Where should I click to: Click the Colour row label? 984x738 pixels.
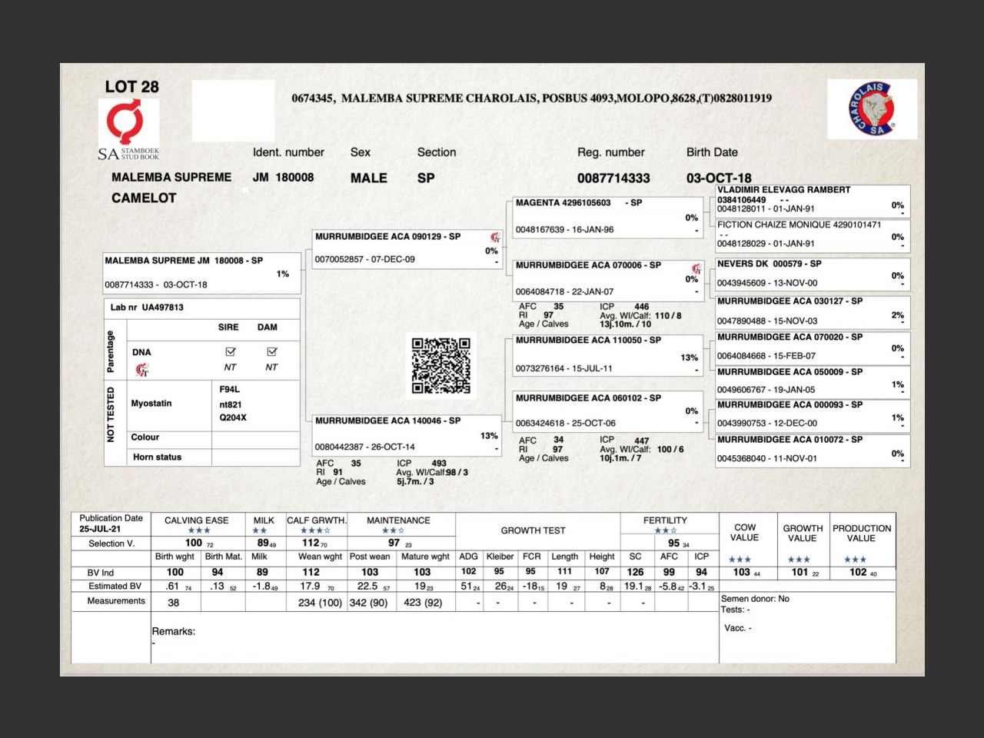145,437
